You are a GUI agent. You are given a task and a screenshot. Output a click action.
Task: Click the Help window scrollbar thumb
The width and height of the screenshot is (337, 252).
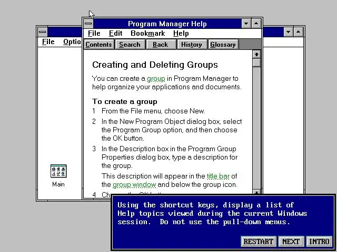pyautogui.click(x=256, y=63)
